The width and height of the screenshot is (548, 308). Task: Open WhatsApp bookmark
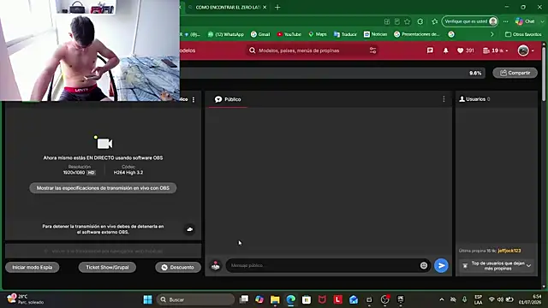point(226,34)
